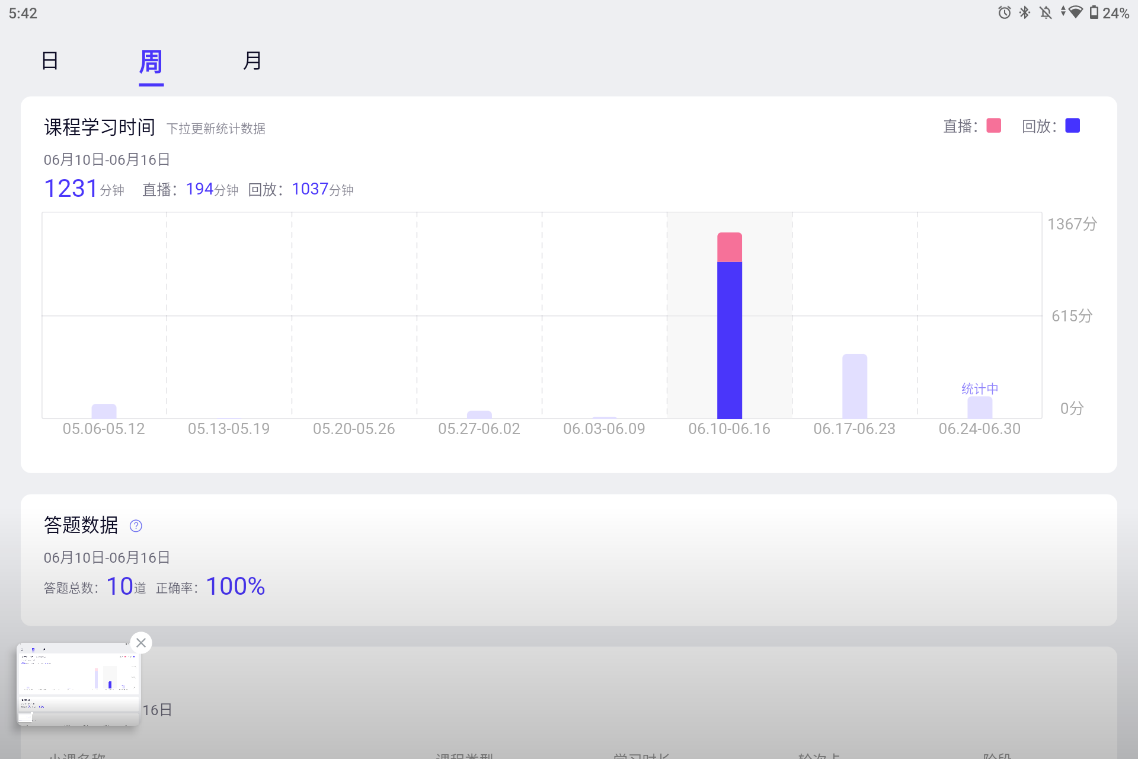Click the 直播 194 分钟 value
The height and width of the screenshot is (759, 1138).
(x=190, y=190)
